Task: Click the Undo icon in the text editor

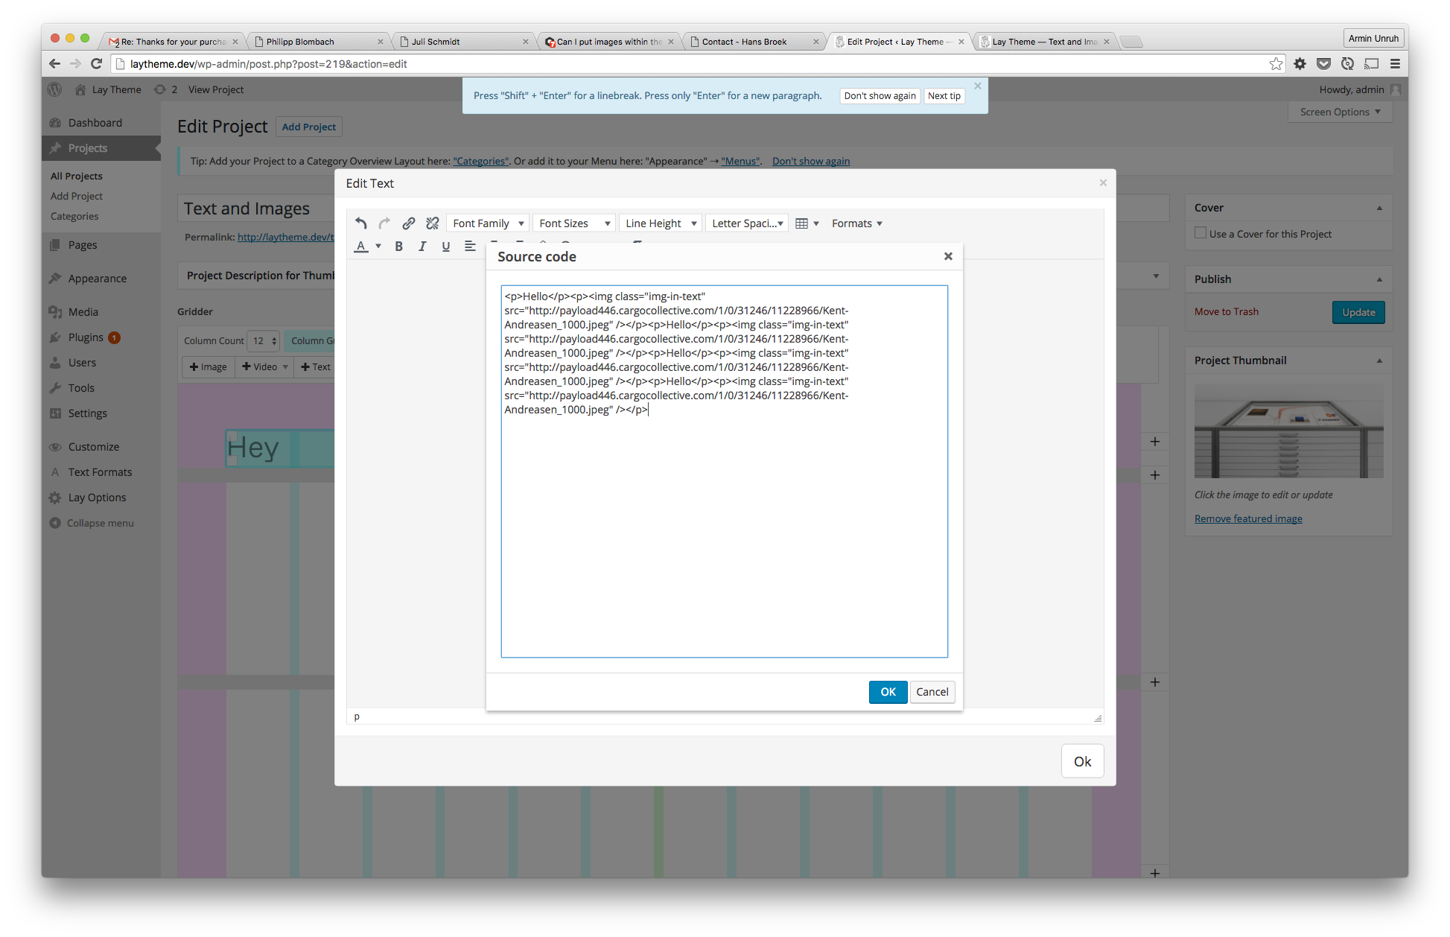Action: (360, 223)
